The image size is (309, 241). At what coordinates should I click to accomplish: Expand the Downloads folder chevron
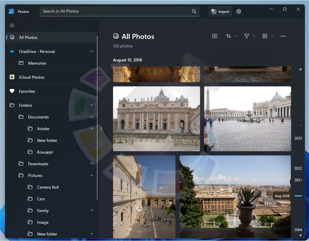click(x=92, y=163)
